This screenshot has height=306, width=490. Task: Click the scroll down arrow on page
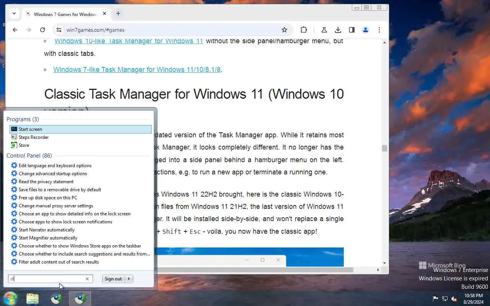pyautogui.click(x=384, y=263)
